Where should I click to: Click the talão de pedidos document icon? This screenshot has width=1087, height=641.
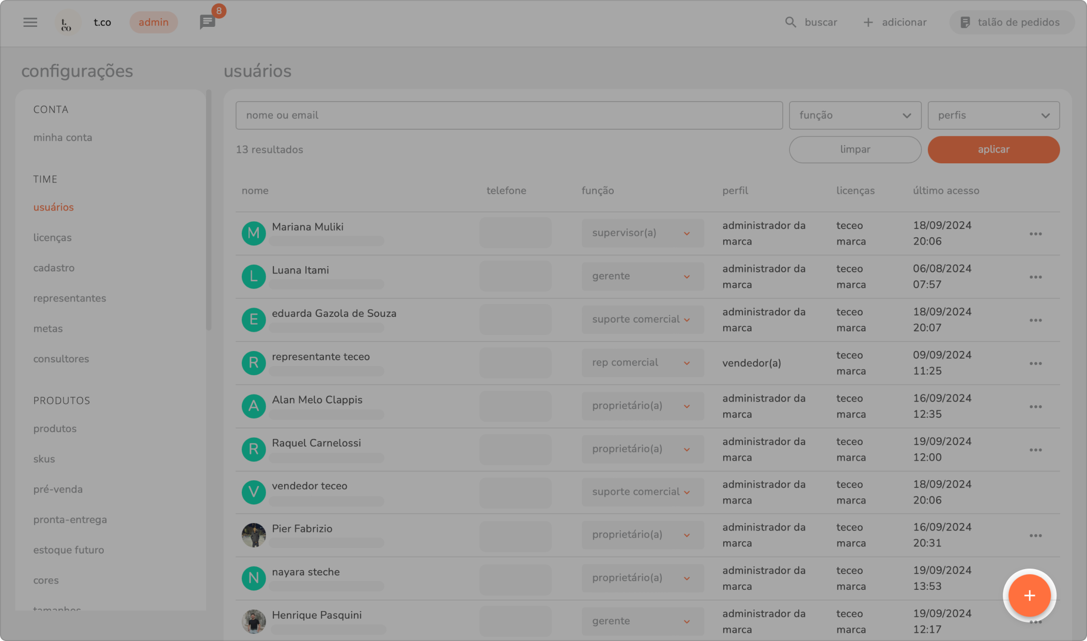(965, 22)
